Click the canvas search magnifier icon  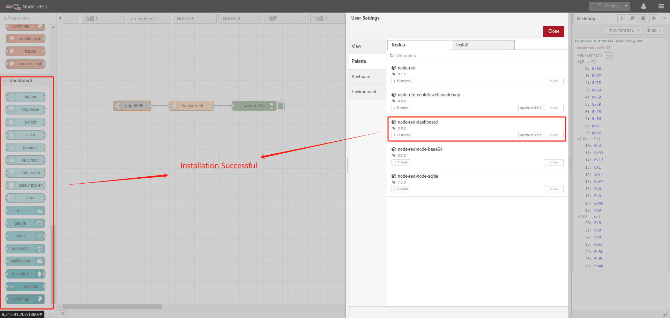[62, 313]
